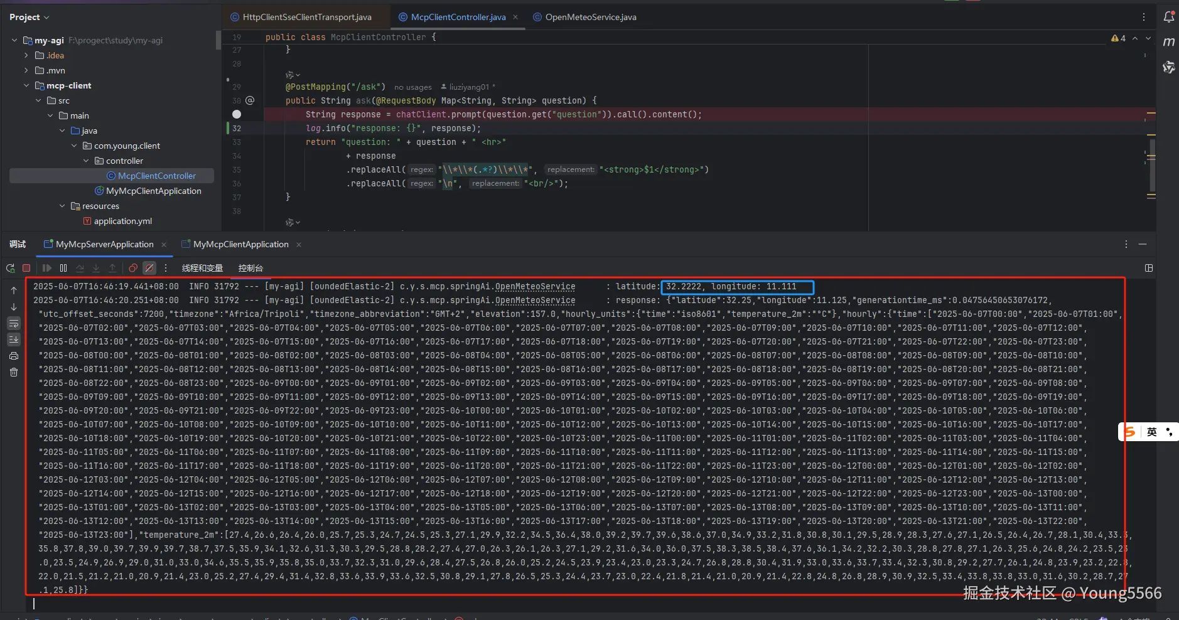Viewport: 1179px width, 620px height.
Task: Jump up the console stack trace
Action: [14, 291]
